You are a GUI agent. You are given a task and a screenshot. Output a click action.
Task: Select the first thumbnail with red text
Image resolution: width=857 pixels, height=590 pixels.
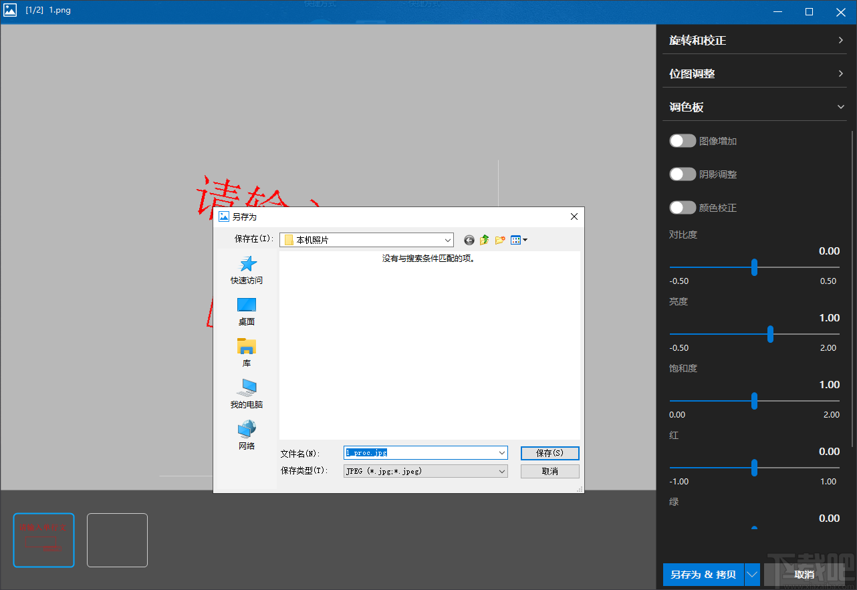coord(43,540)
